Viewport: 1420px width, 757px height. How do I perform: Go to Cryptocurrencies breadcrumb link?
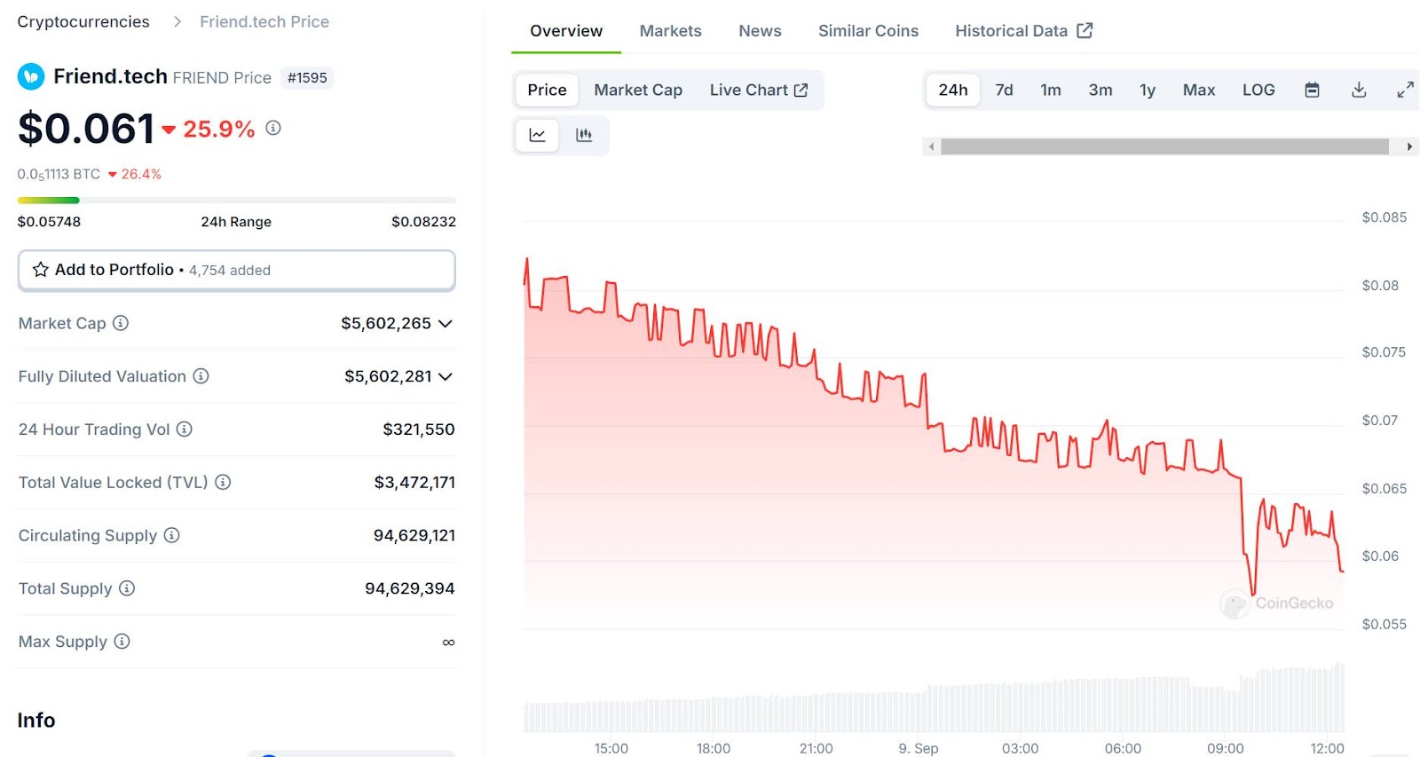(83, 21)
